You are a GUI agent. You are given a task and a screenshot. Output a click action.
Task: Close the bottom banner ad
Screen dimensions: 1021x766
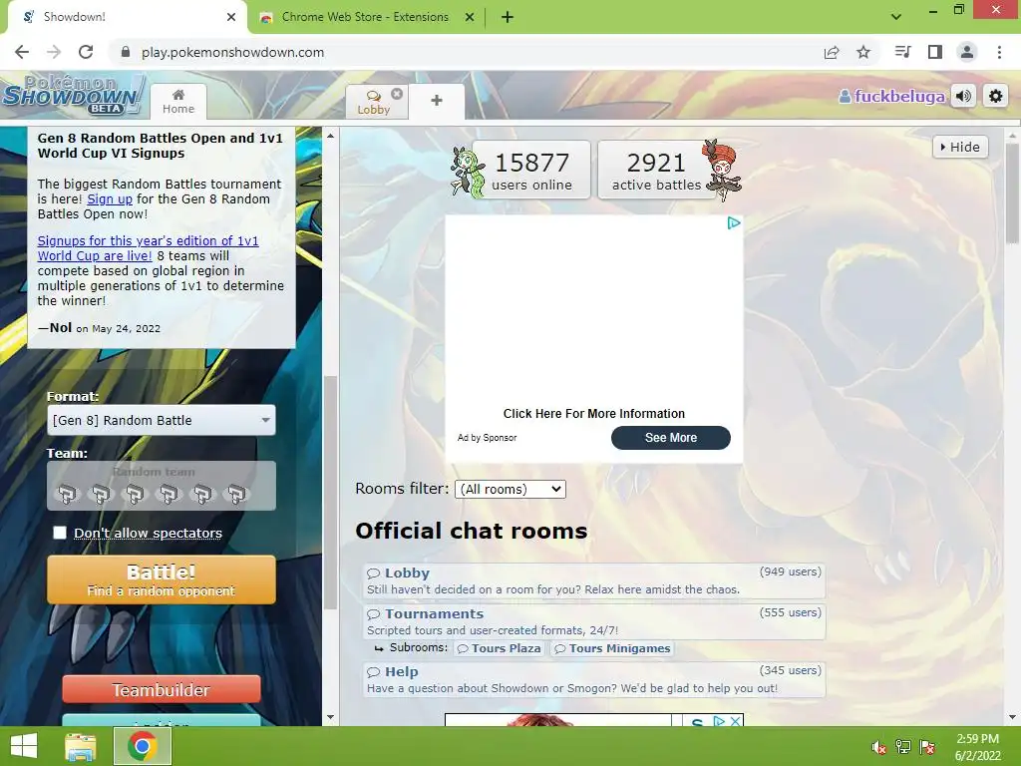pos(735,721)
